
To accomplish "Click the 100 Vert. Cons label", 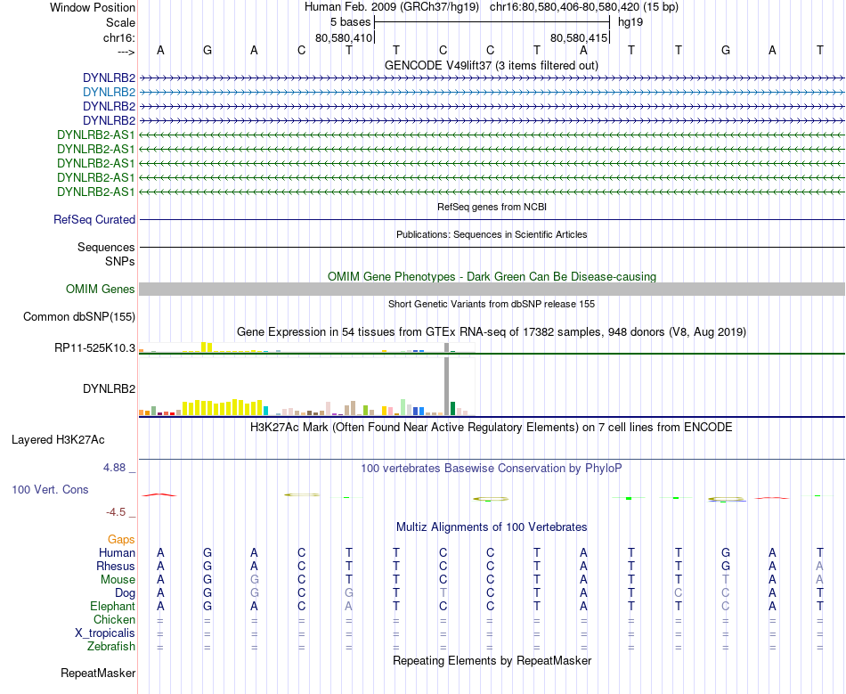I will point(50,489).
